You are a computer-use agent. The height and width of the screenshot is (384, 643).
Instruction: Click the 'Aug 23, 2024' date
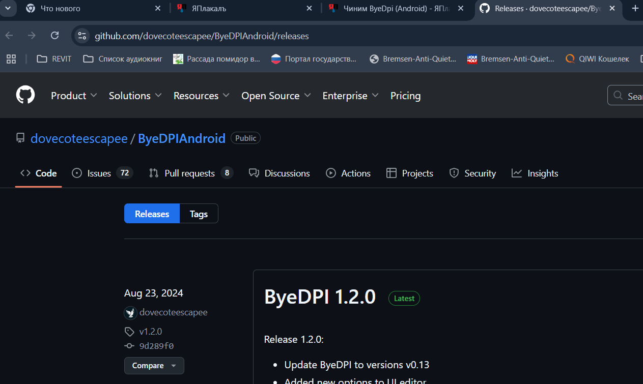pos(154,293)
